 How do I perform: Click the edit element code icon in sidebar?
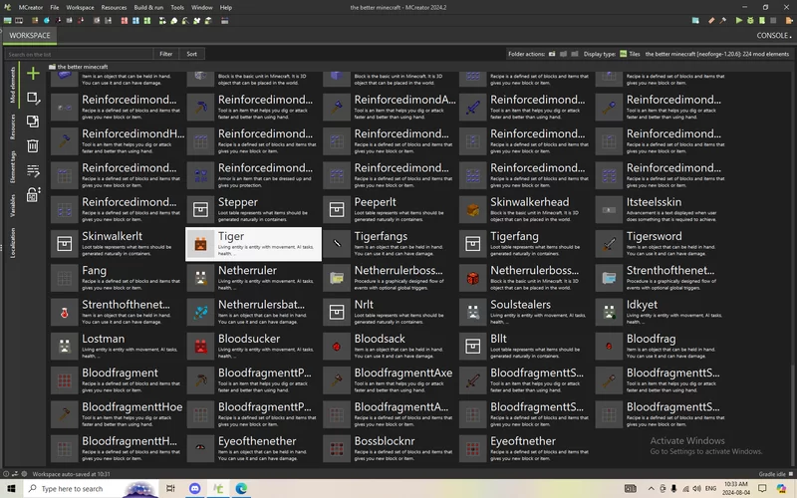33,170
